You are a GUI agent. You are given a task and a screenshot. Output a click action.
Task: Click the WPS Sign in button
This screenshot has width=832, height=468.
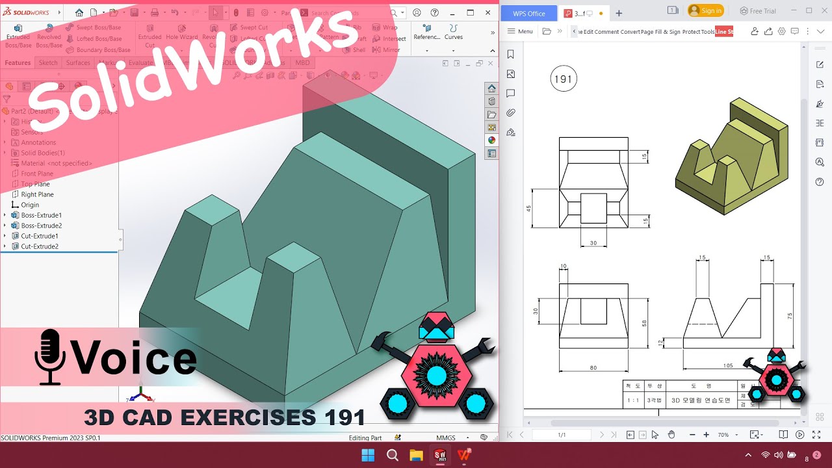706,10
